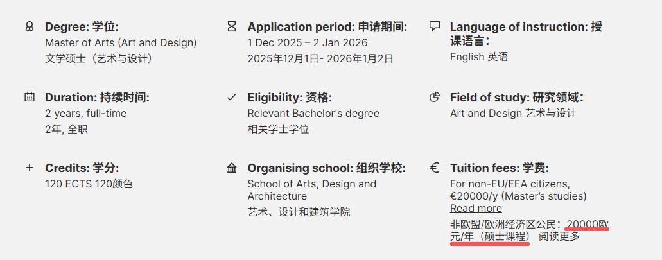Viewport: 662px width, 260px height.
Task: Click the Tuition fees heading
Action: pyautogui.click(x=500, y=168)
